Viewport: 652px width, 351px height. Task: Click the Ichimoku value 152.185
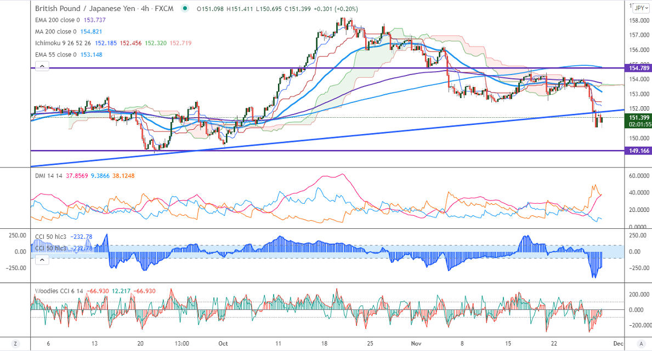click(x=106, y=43)
